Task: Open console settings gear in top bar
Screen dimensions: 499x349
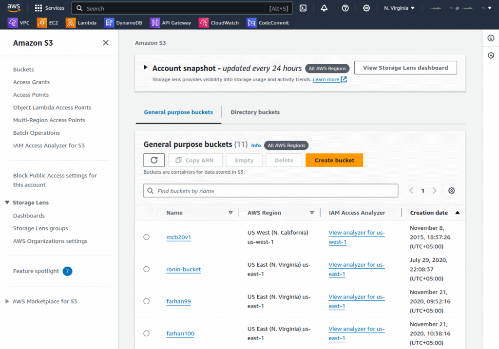Action: (366, 8)
